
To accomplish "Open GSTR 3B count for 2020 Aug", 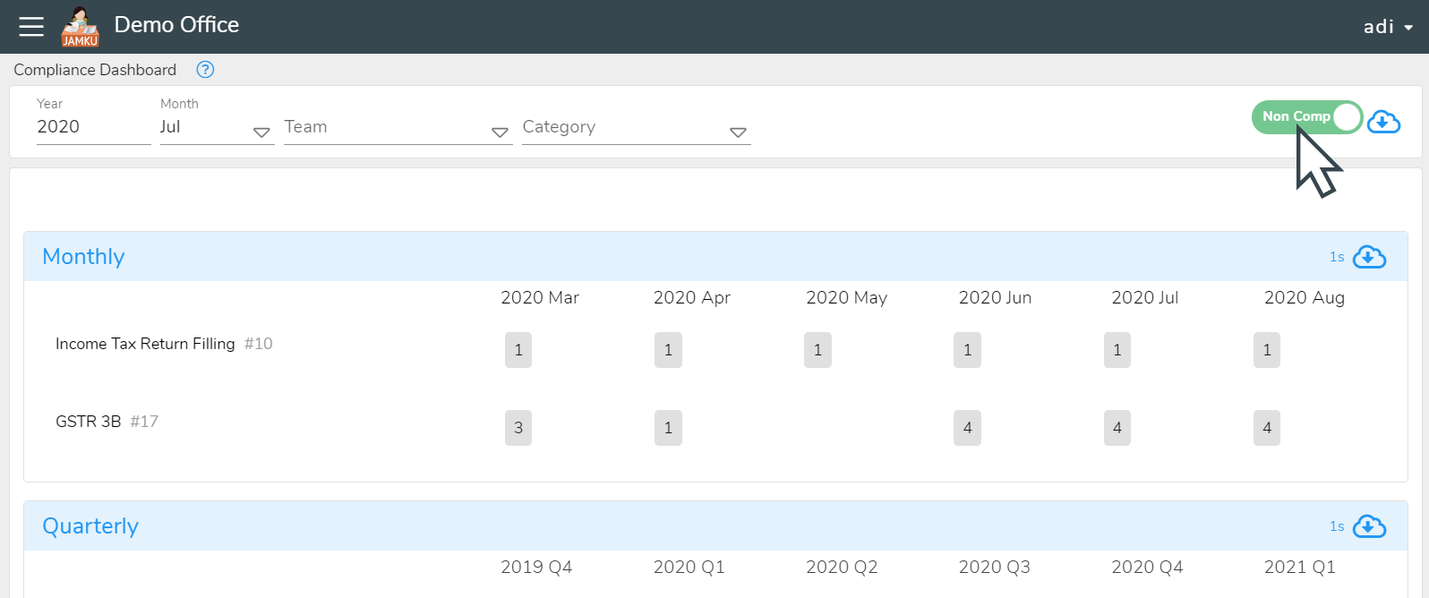I will (x=1267, y=428).
